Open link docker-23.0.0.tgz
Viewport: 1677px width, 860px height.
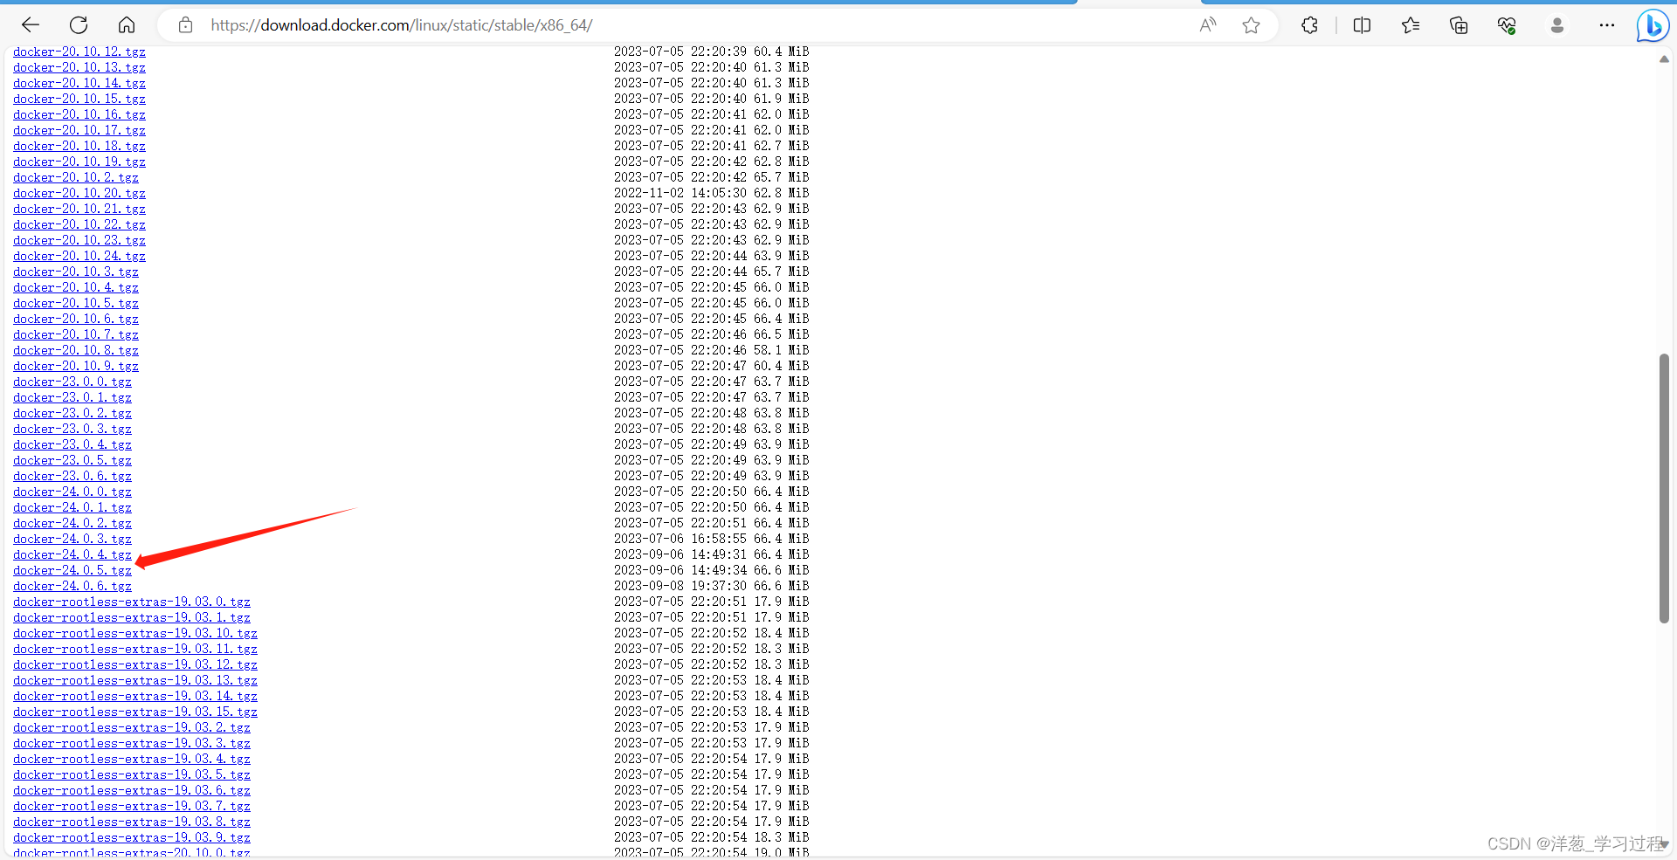click(72, 382)
